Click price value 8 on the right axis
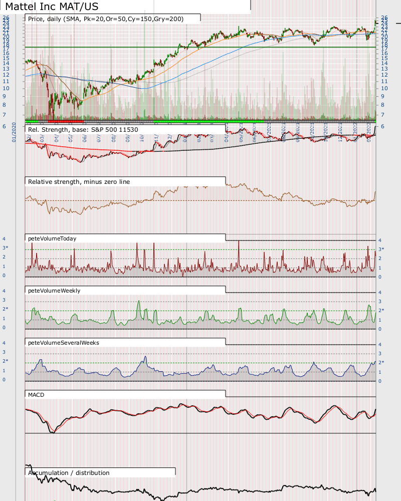The height and width of the screenshot is (501, 401). pos(382,105)
